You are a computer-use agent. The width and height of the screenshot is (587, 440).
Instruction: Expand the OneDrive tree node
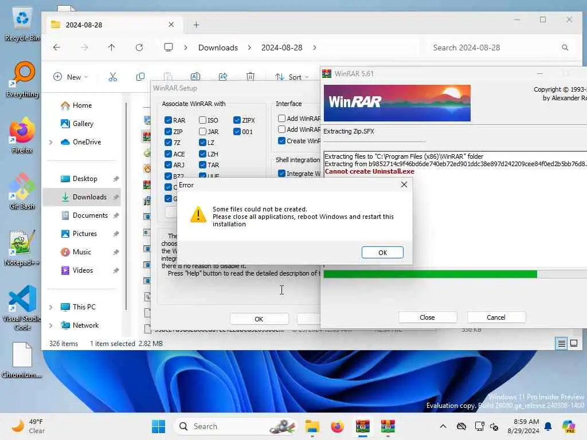[51, 142]
